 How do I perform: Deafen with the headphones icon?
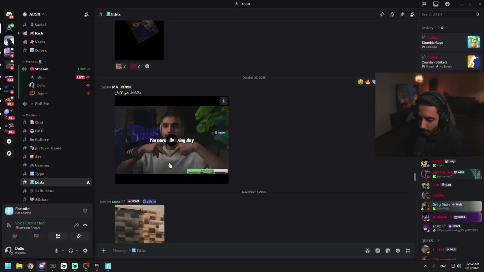(71, 250)
